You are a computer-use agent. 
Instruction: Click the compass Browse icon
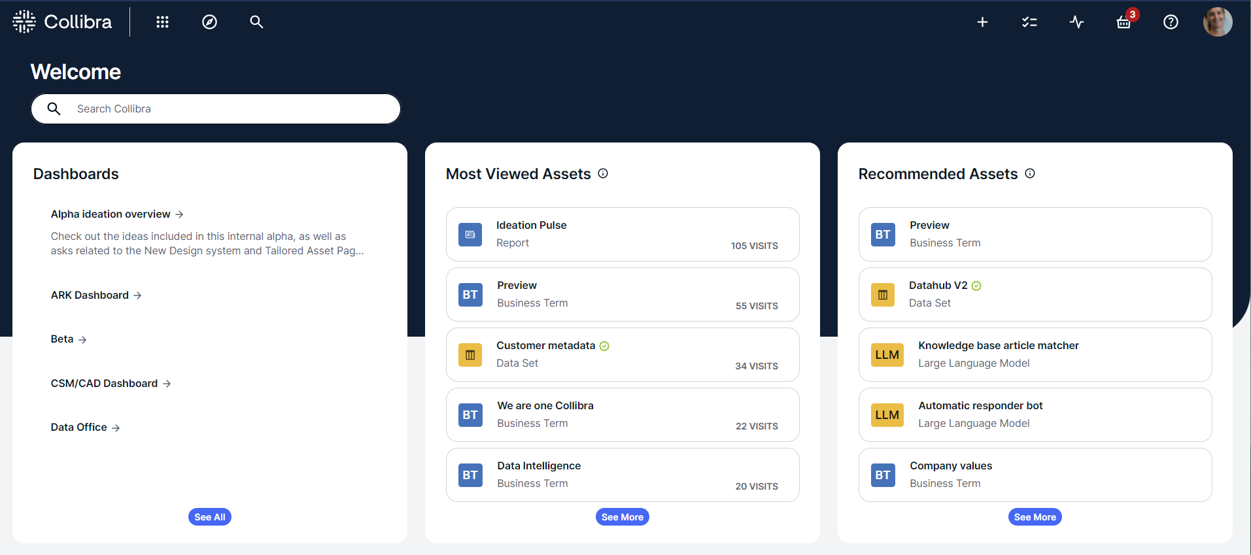tap(209, 22)
